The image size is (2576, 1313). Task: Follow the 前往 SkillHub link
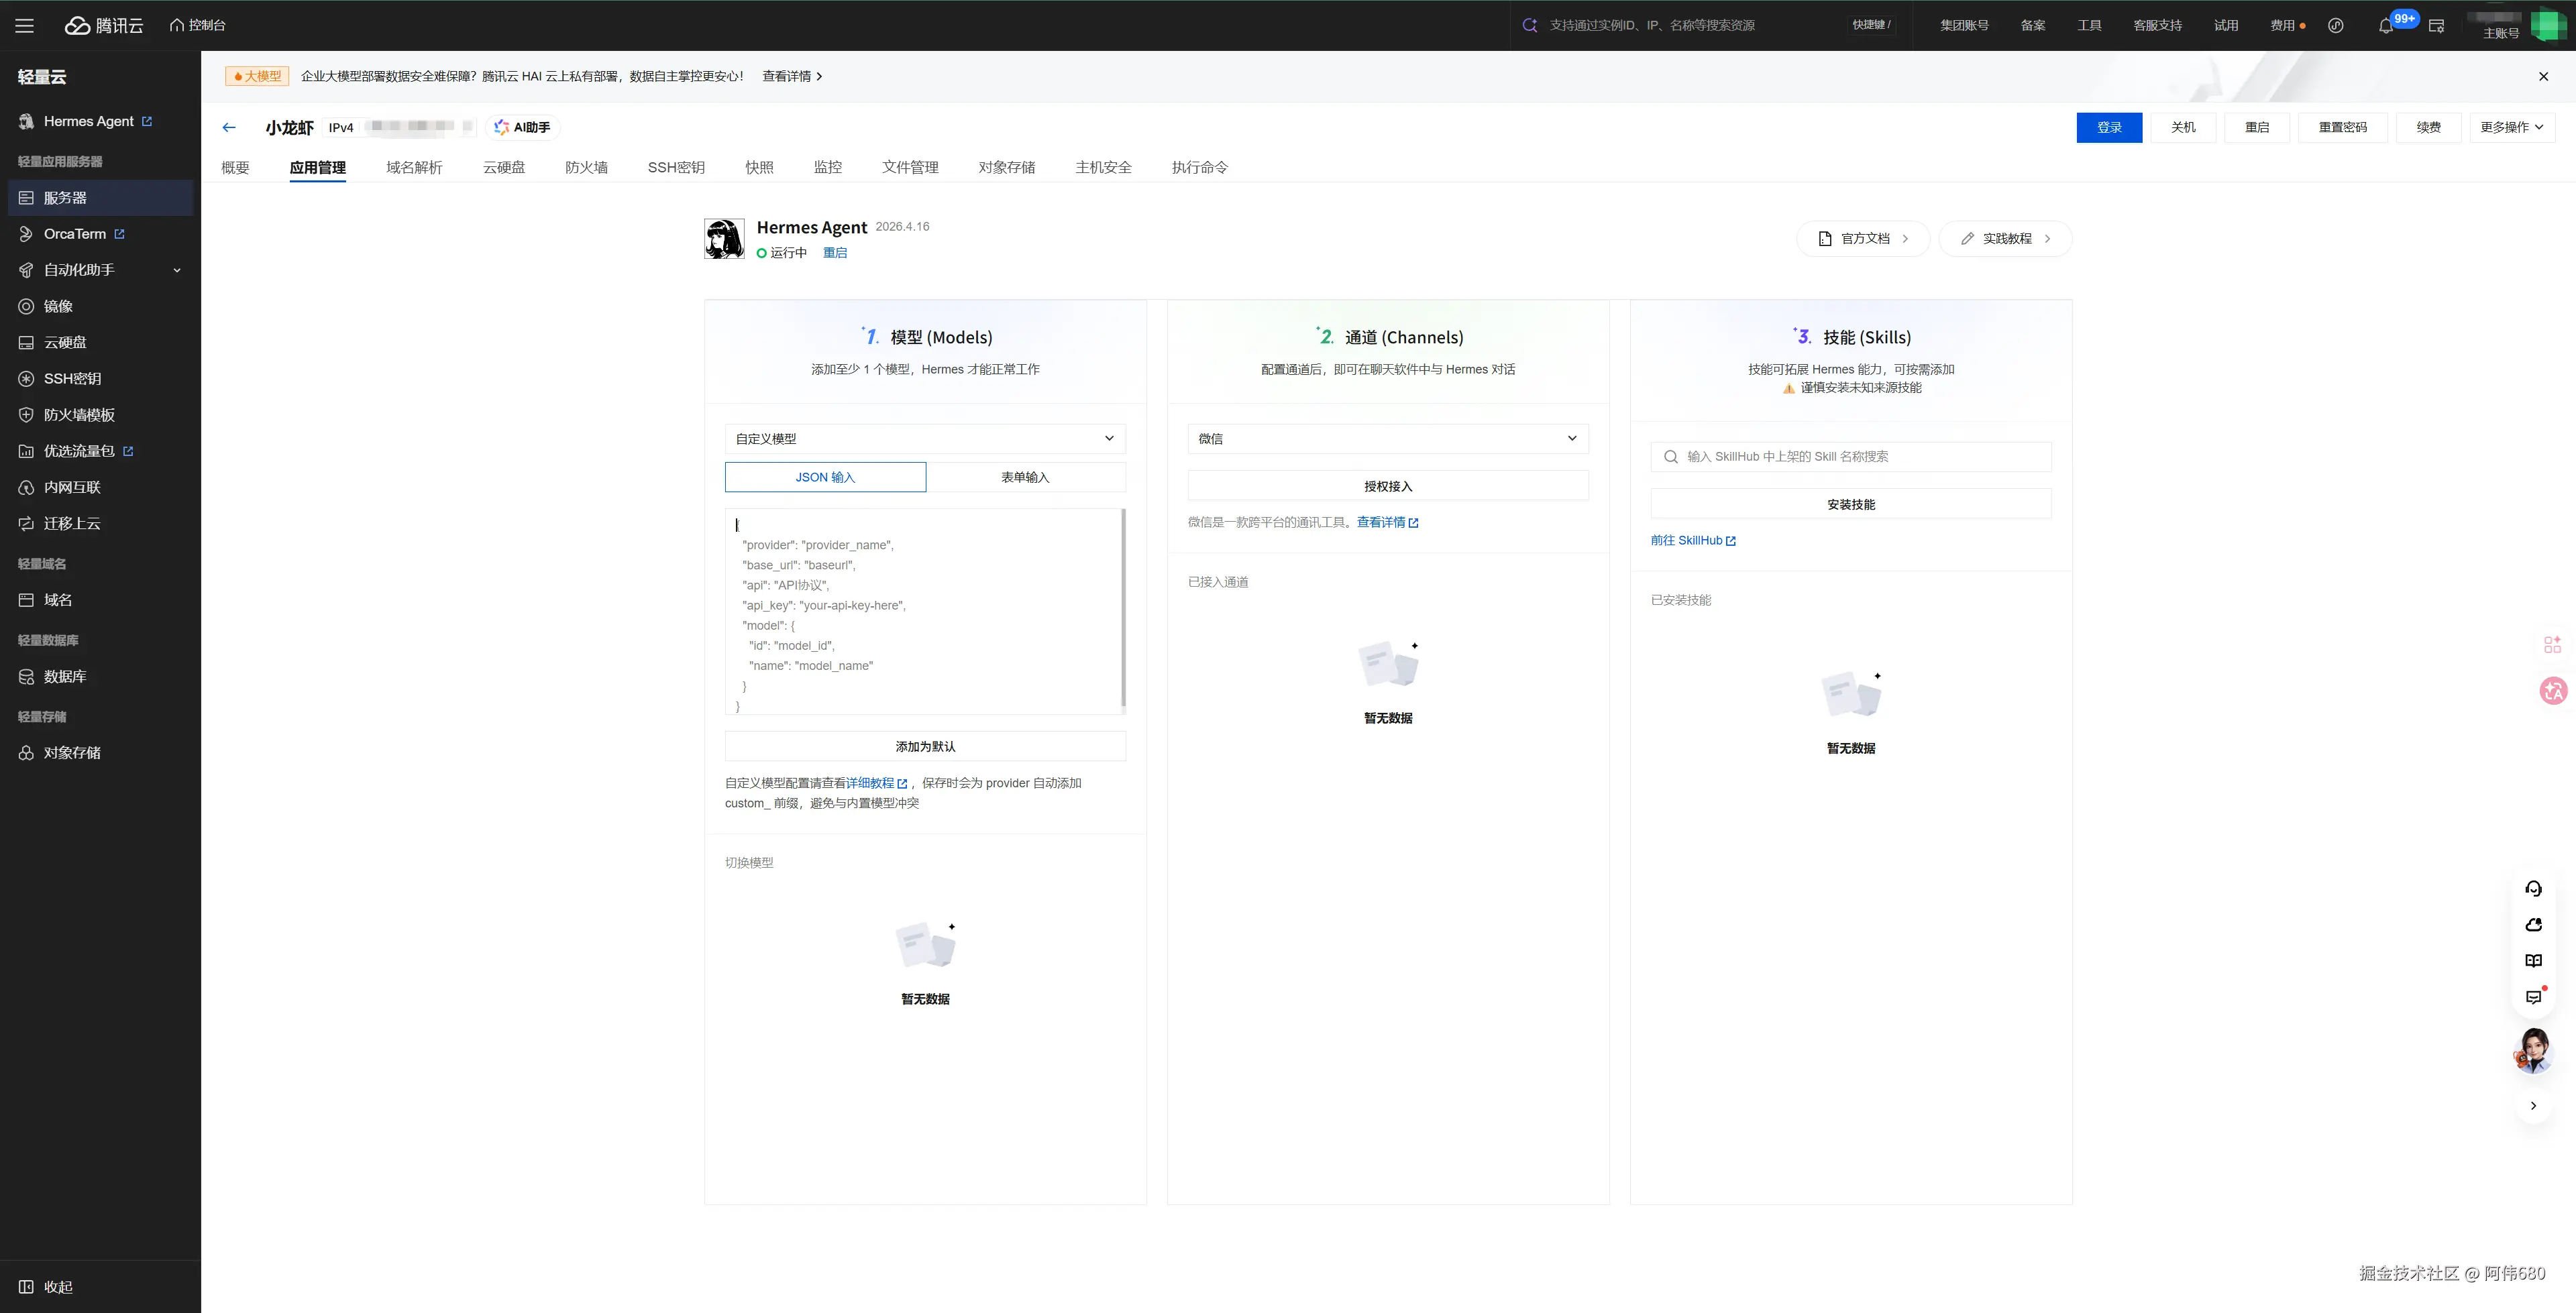(x=1693, y=540)
